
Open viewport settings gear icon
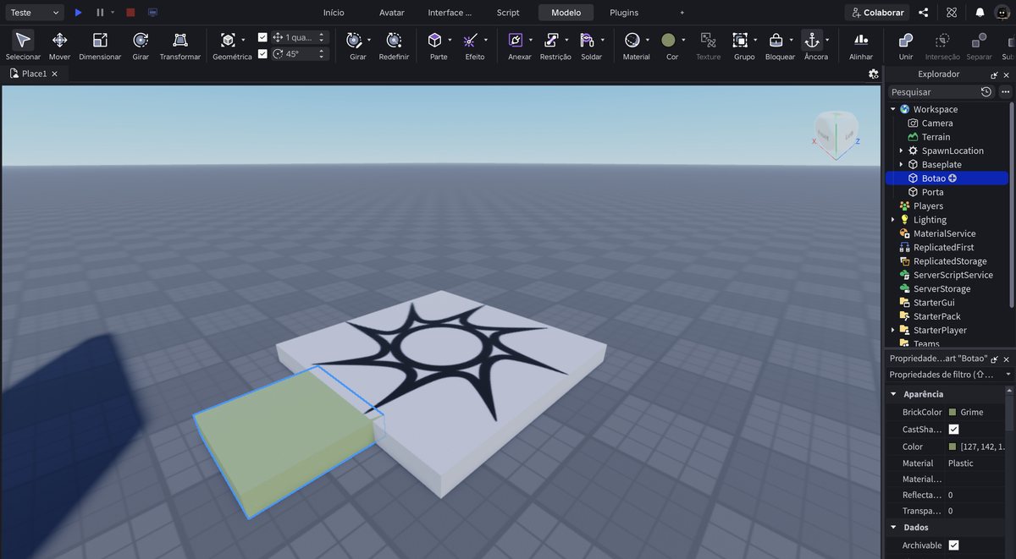pyautogui.click(x=874, y=74)
